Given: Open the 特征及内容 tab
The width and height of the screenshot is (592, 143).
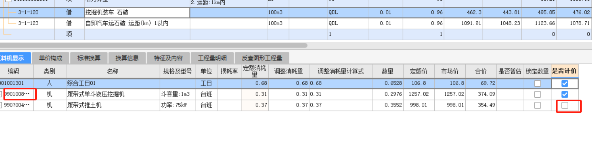Looking at the screenshot, I should [168, 58].
